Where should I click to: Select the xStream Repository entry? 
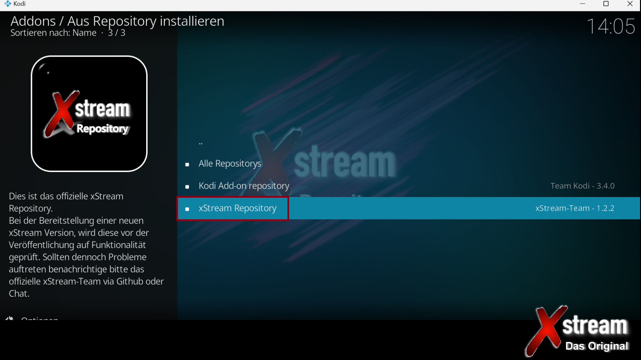point(237,208)
